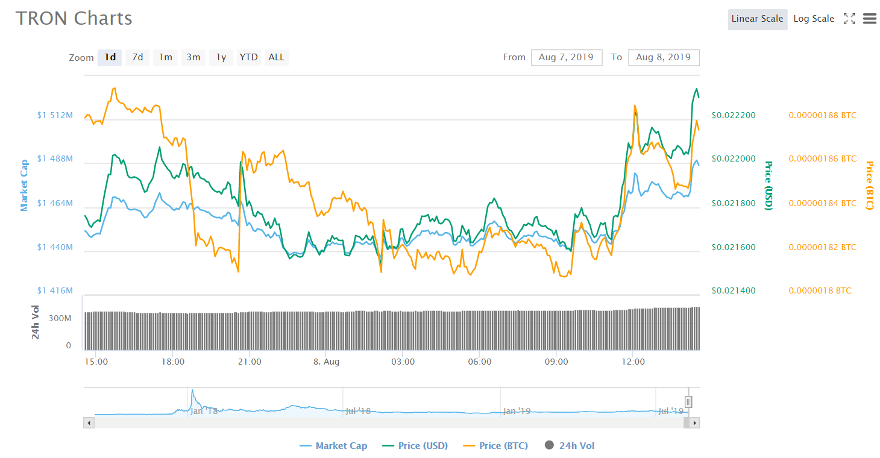Switch chart to Log Scale

coord(814,19)
